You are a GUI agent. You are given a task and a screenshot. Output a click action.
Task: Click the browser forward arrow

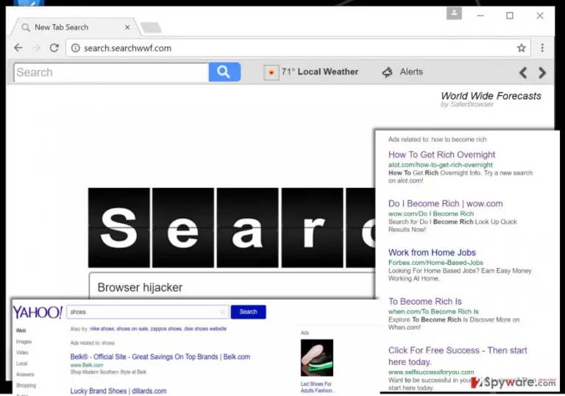point(36,48)
